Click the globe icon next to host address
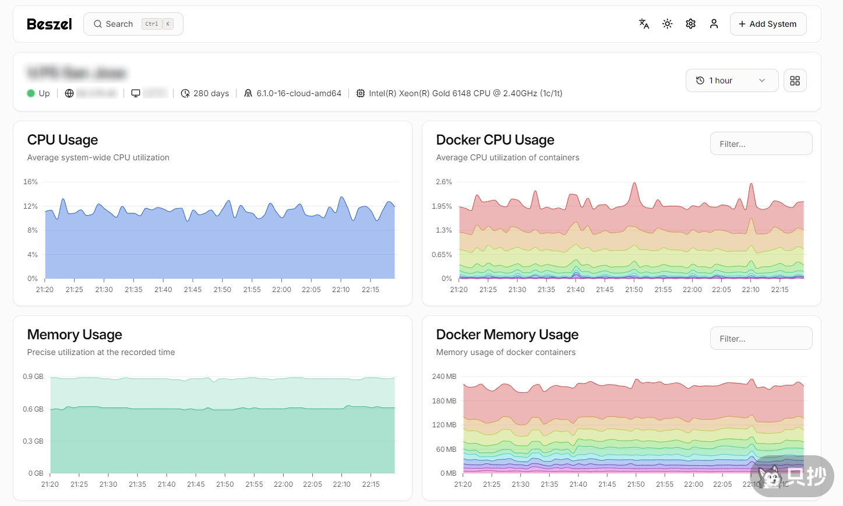843x506 pixels. (x=69, y=93)
